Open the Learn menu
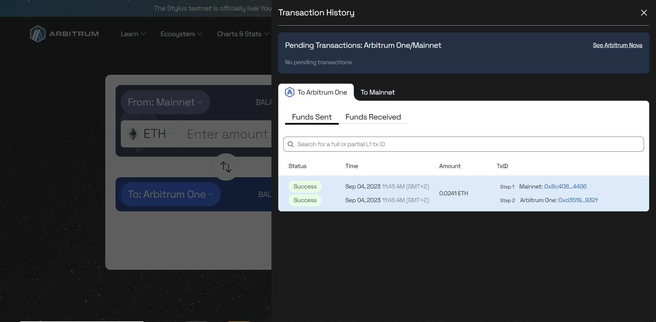 [x=133, y=34]
